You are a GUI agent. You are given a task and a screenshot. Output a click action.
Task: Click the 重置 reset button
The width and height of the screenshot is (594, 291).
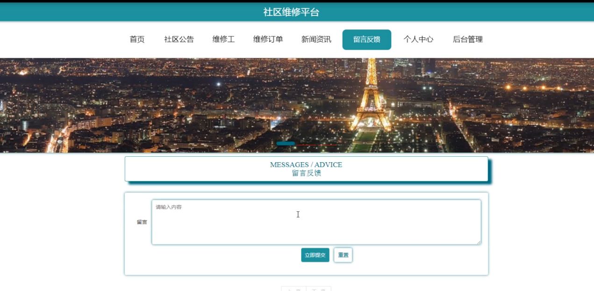(x=343, y=255)
